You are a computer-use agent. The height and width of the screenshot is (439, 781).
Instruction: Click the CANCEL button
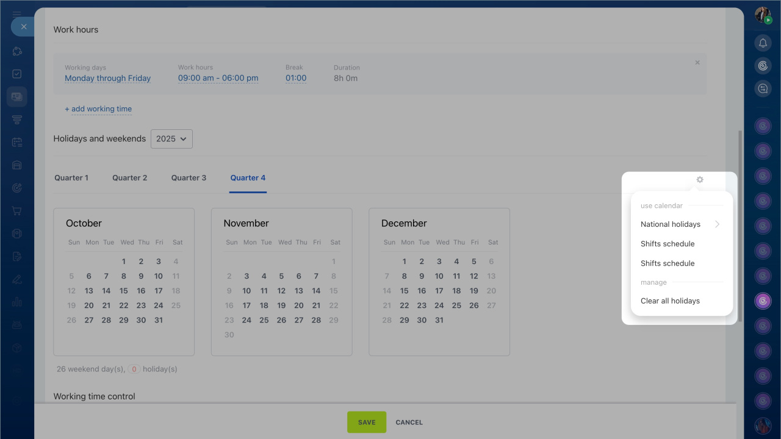409,422
